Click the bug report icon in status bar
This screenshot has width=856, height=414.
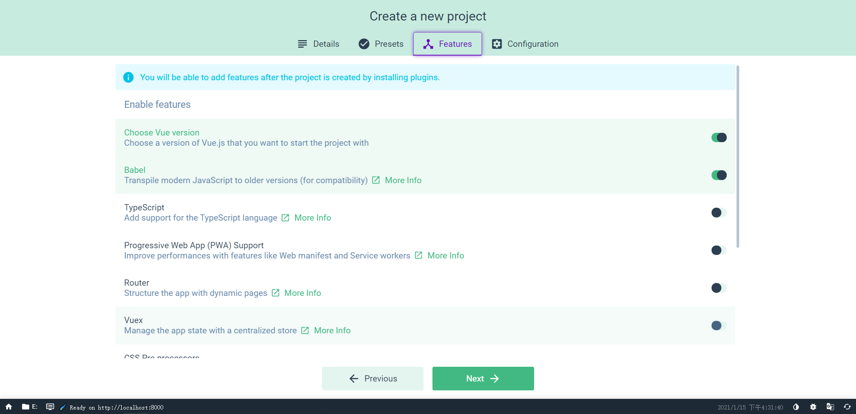point(813,407)
